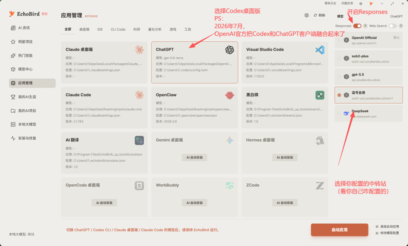Switch to the 量化分析 tab
The image size is (408, 246).
click(x=155, y=29)
